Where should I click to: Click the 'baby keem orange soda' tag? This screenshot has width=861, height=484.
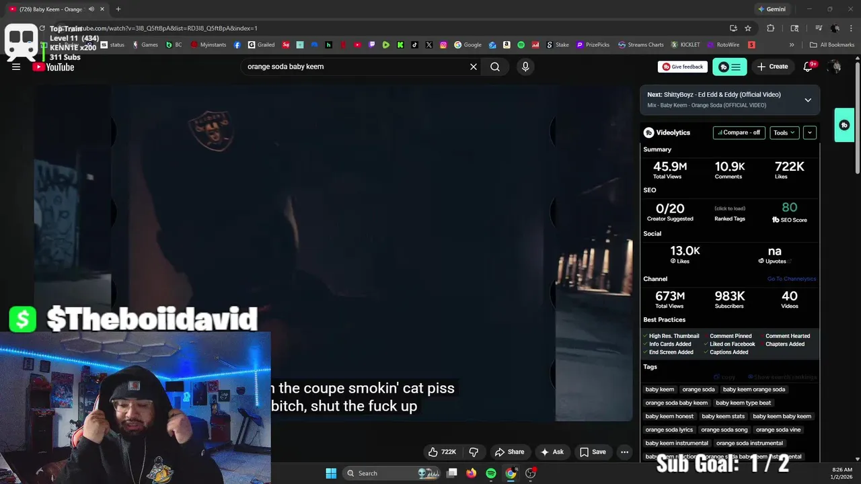coord(754,389)
